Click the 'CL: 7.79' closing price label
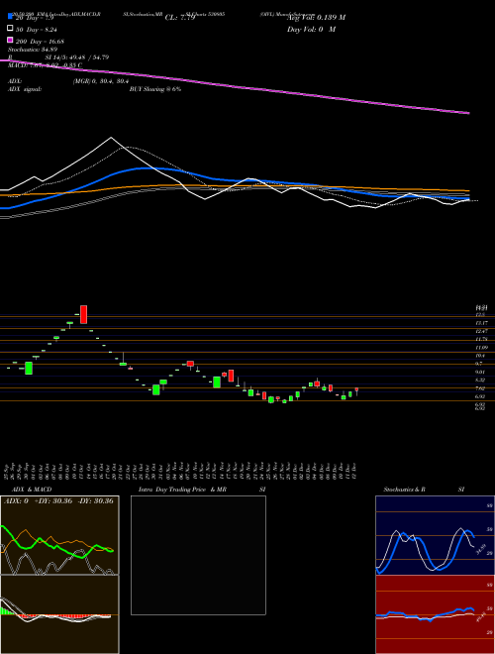Image resolution: width=495 pixels, height=654 pixels. tap(180, 18)
